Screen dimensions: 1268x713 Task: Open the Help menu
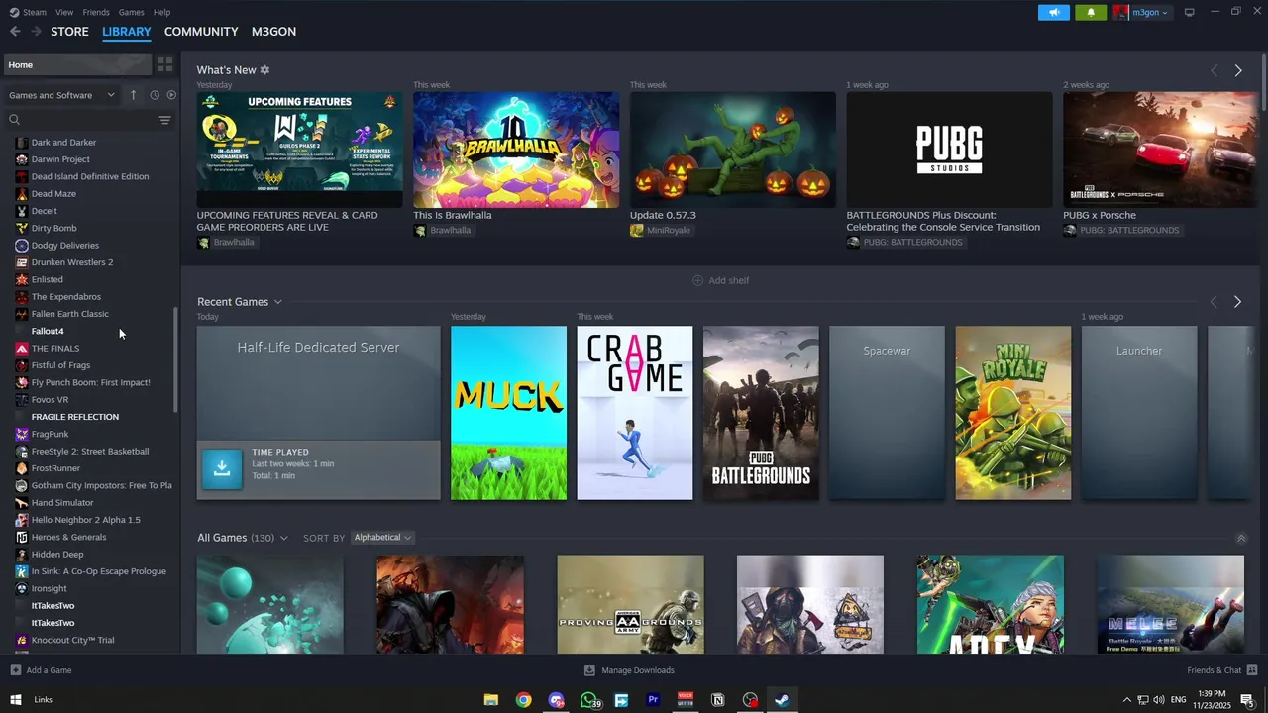tap(161, 12)
